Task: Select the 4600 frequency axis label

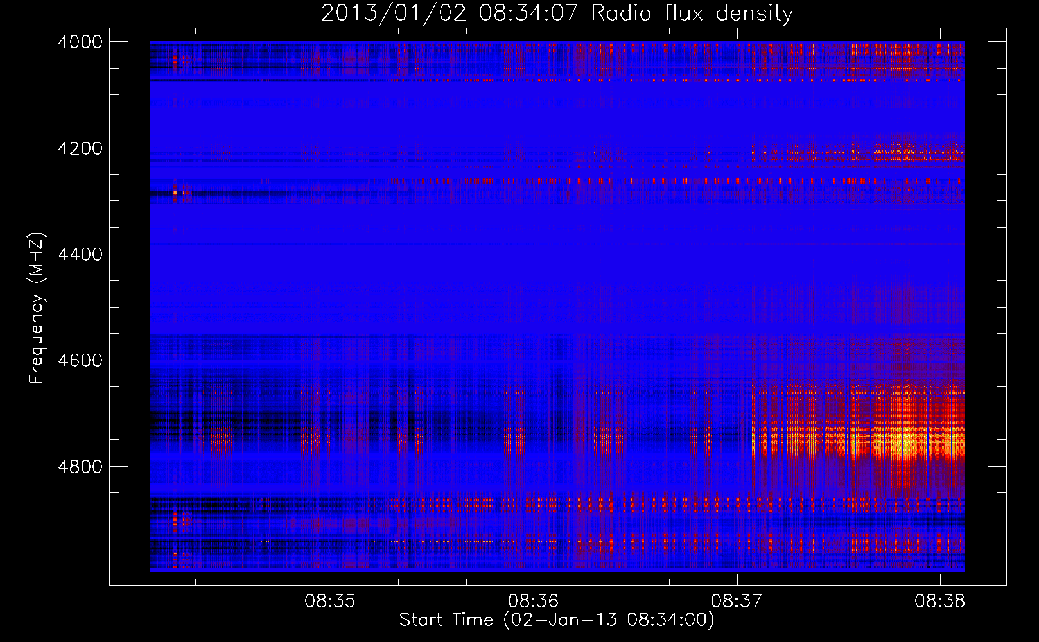Action: [x=80, y=360]
